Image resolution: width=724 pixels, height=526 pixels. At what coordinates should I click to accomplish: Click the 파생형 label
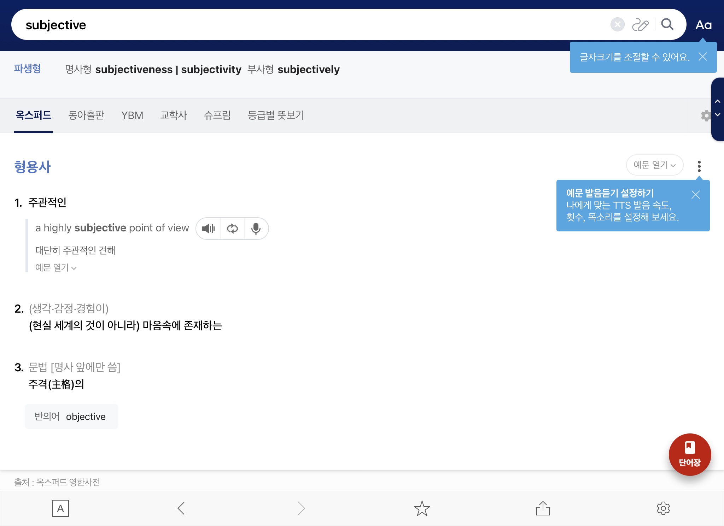(x=28, y=69)
